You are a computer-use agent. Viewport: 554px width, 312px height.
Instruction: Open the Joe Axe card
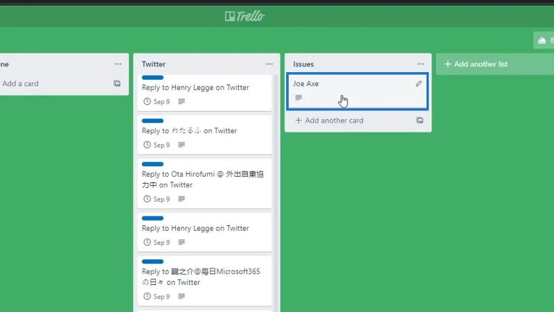tap(357, 92)
